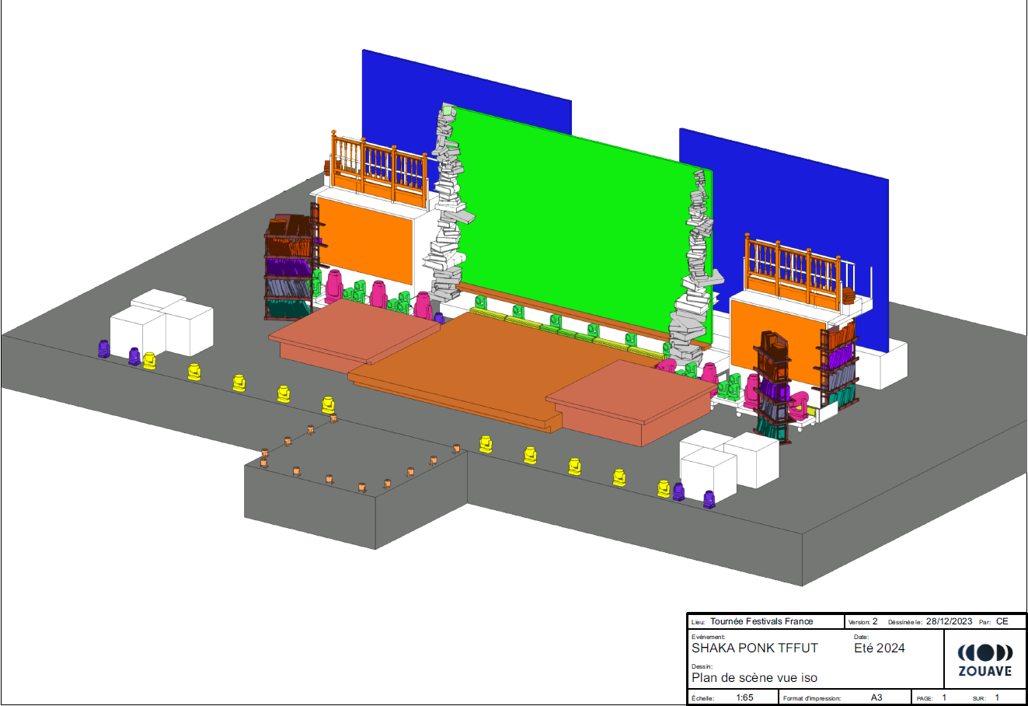
Task: Click the "SHAKA PONK TFFUT" event title
Action: coord(754,648)
